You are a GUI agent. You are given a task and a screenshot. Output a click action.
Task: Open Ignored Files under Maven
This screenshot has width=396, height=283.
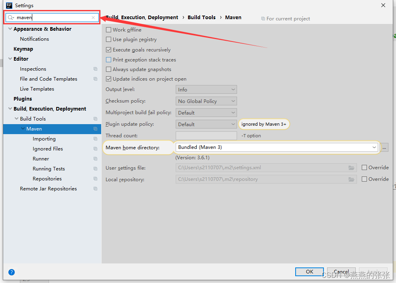coord(48,149)
